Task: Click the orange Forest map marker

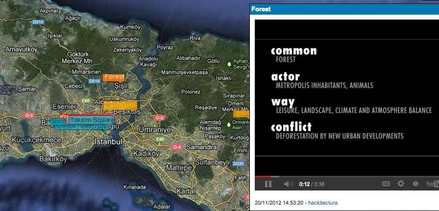Action: pos(114,77)
